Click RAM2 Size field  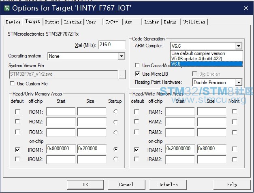point(211,122)
